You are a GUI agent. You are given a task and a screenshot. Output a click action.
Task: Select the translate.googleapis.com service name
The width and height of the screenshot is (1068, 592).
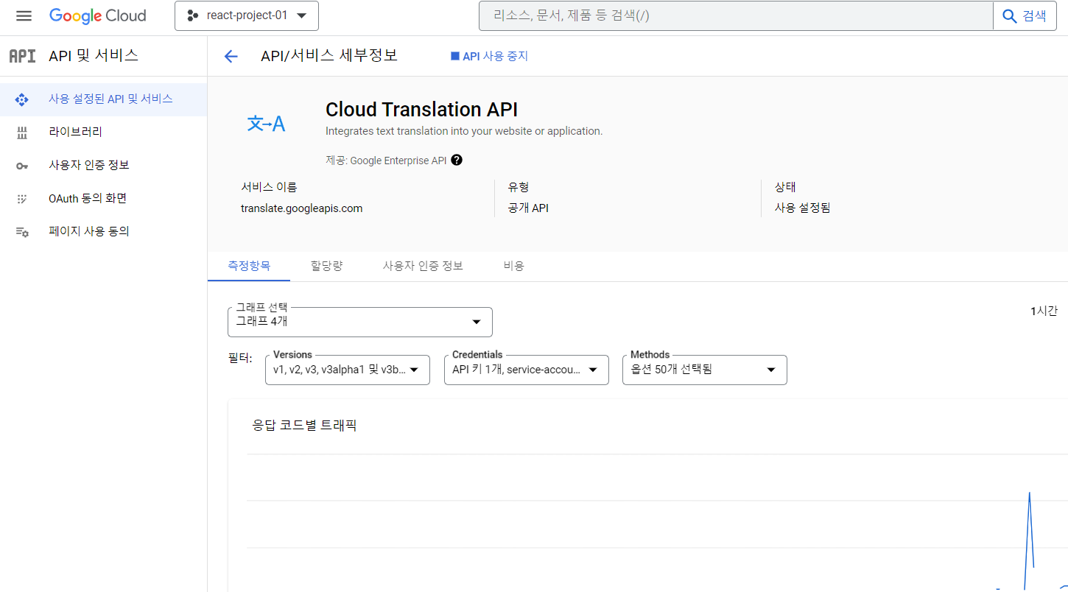click(x=301, y=208)
